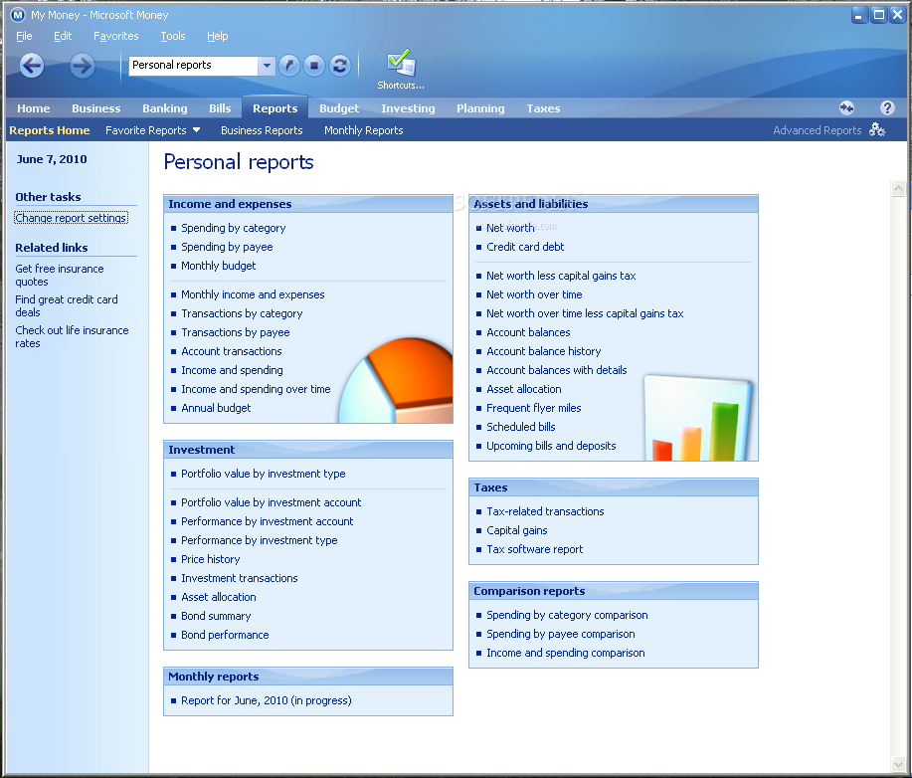Switch to the Taxes tab
Screen dimensions: 912x778
click(x=543, y=108)
